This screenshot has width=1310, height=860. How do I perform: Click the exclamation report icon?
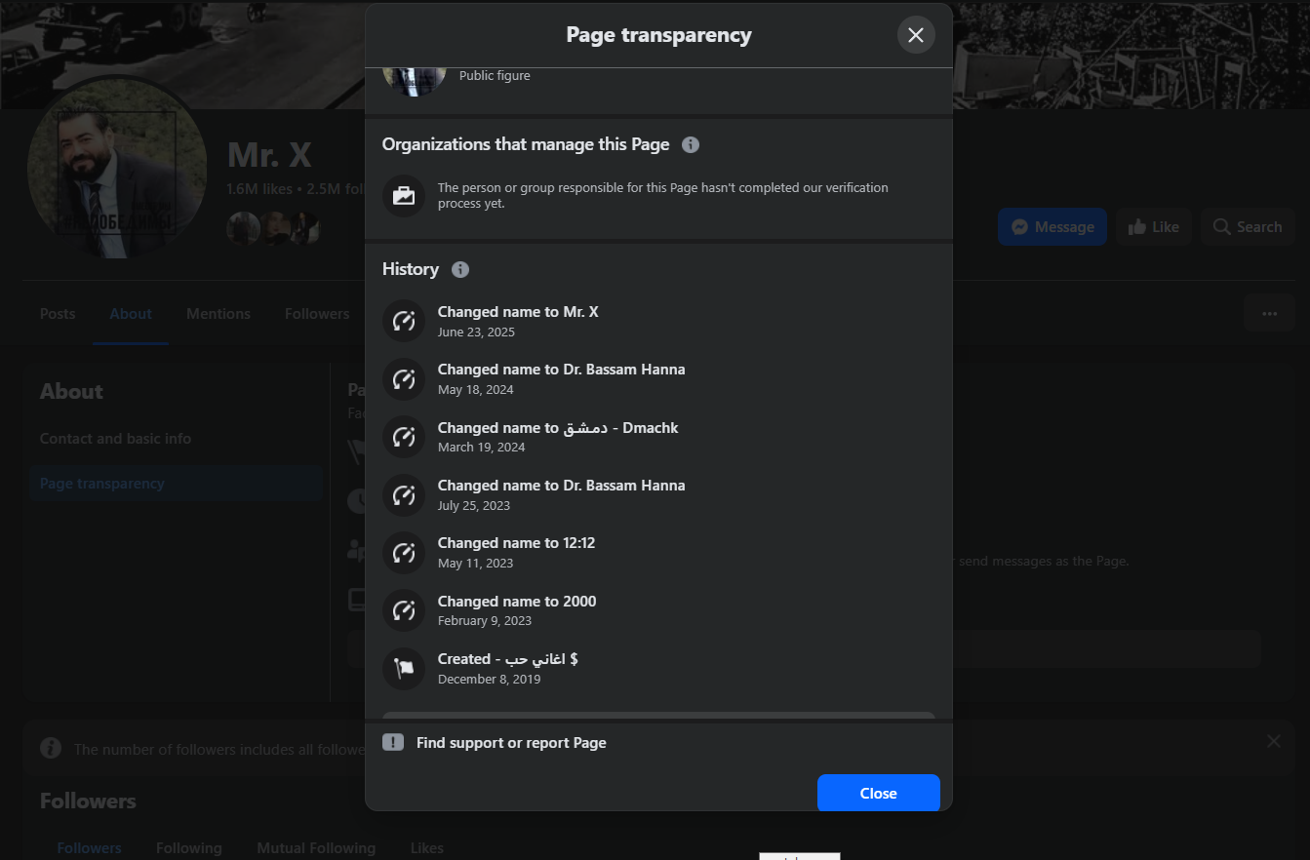tap(393, 742)
